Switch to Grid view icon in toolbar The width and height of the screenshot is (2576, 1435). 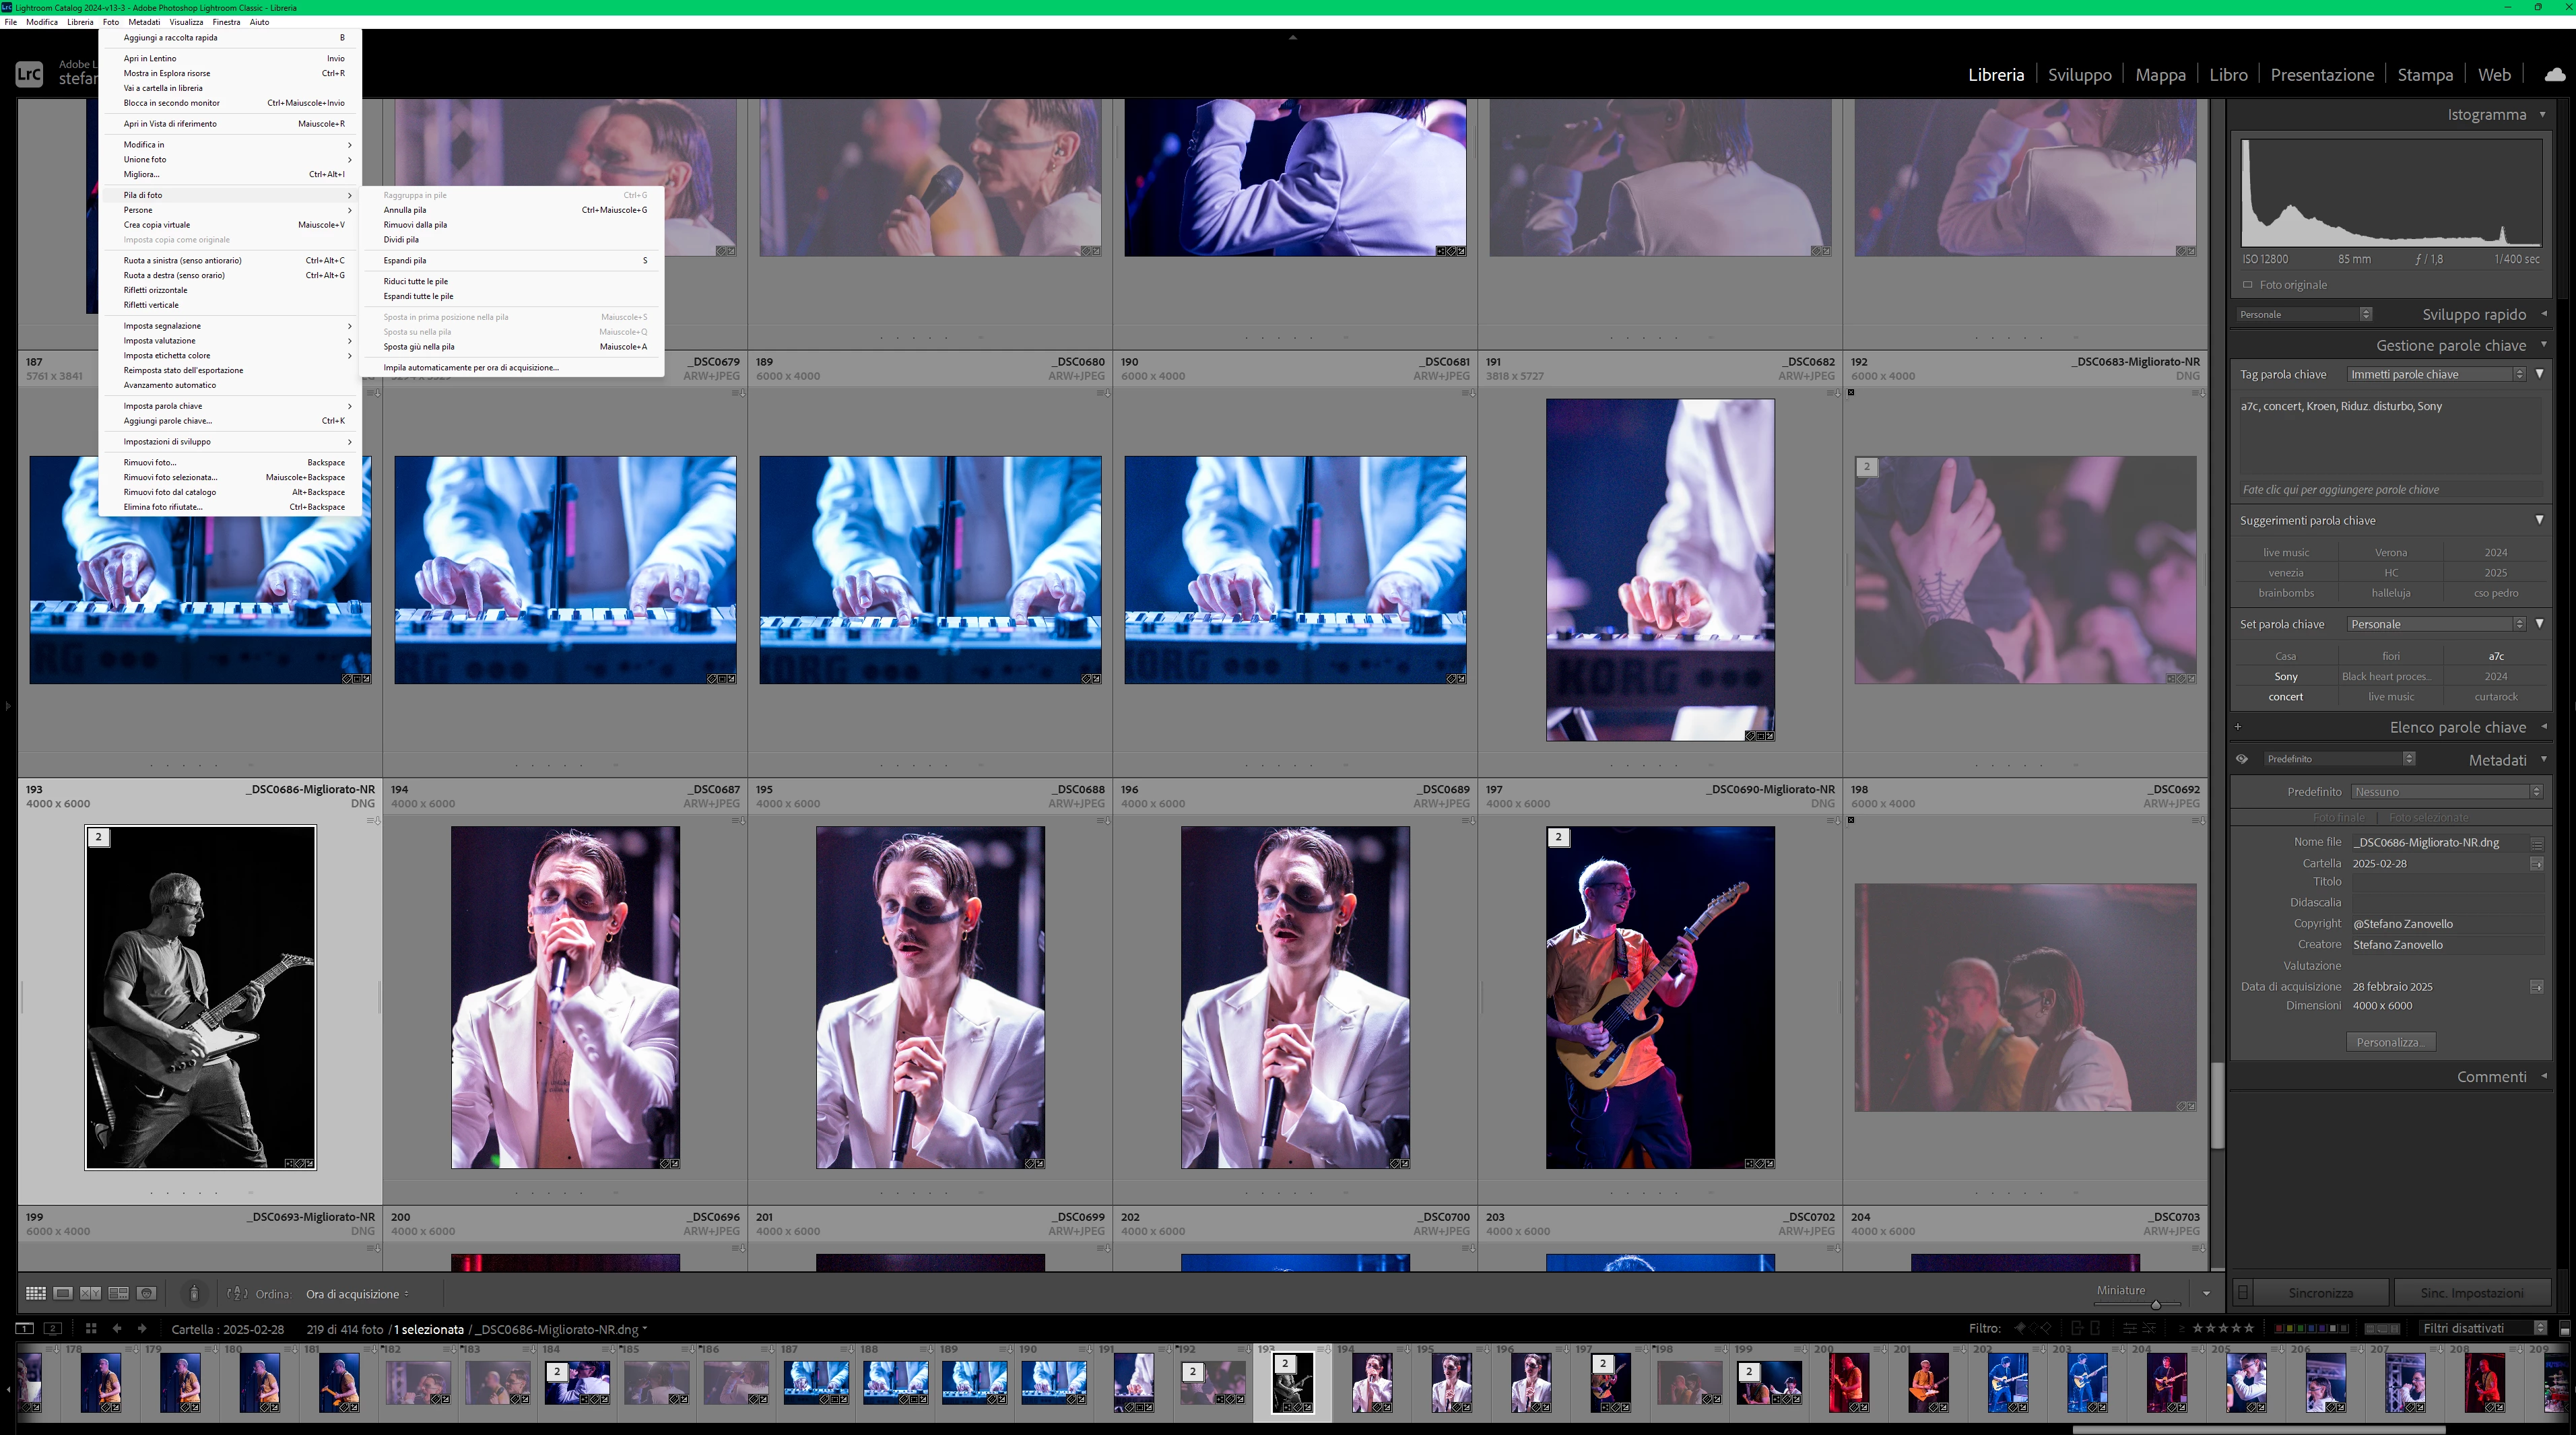pos(35,1293)
